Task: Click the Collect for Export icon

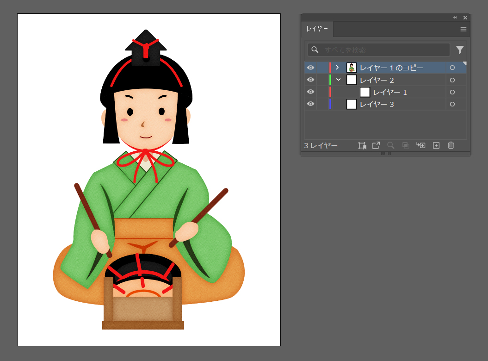Action: tap(376, 145)
